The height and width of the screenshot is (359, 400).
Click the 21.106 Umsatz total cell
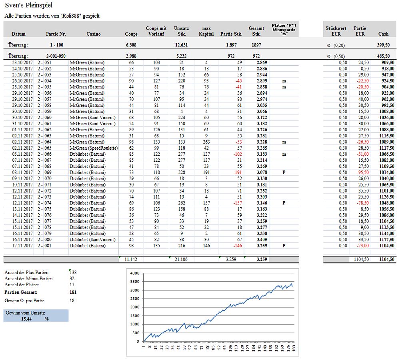(x=182, y=259)
